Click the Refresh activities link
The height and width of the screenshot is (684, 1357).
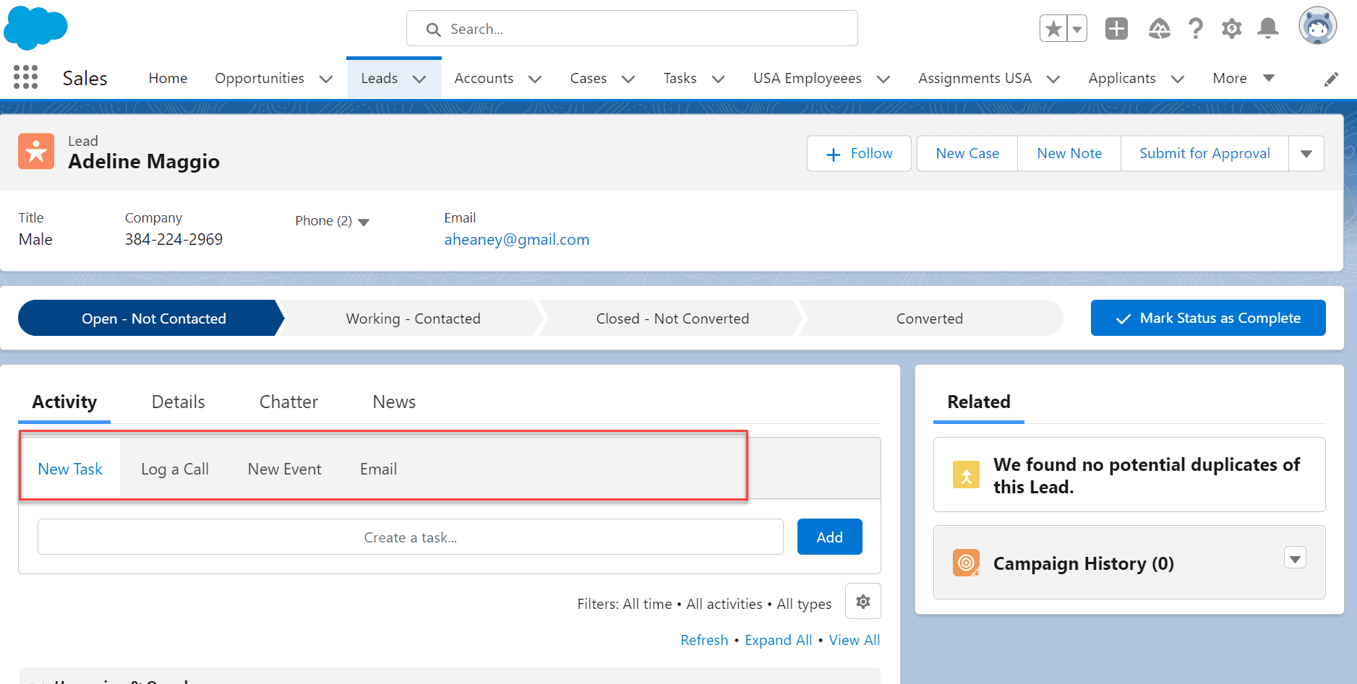(704, 640)
